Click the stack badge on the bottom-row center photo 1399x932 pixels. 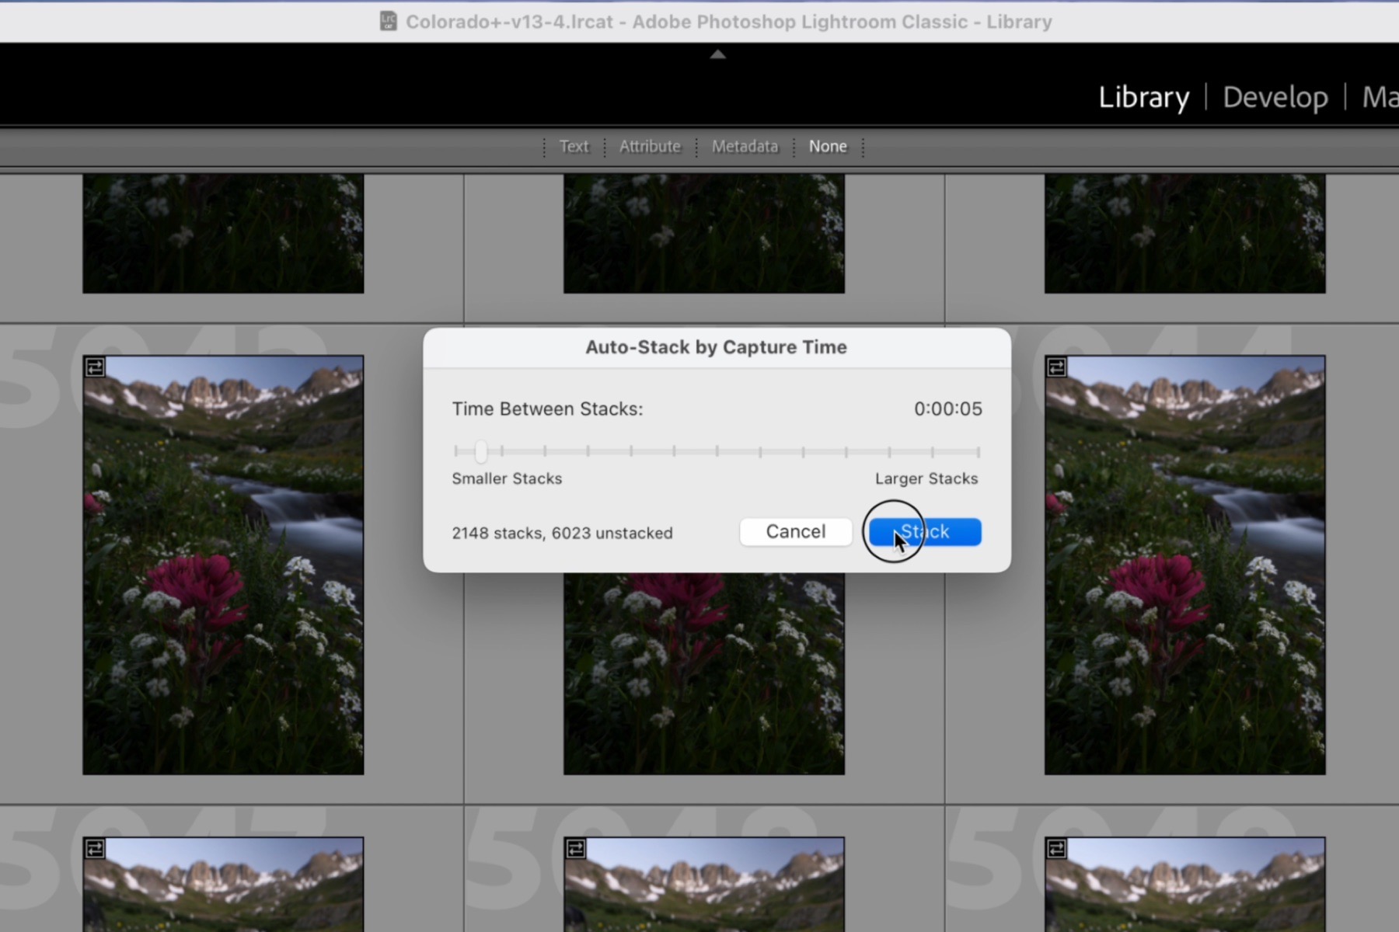click(576, 848)
